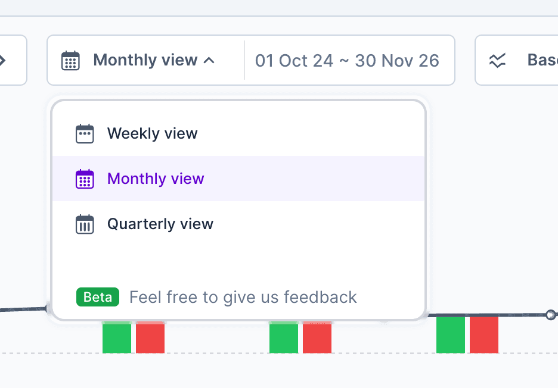Open the date range 01 Oct 24 ~ 30 Nov 26

click(347, 61)
